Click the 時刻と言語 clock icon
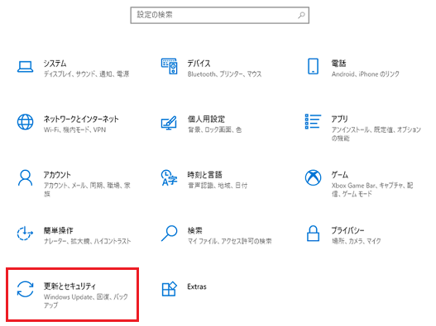This screenshot has width=436, height=326. click(x=169, y=177)
